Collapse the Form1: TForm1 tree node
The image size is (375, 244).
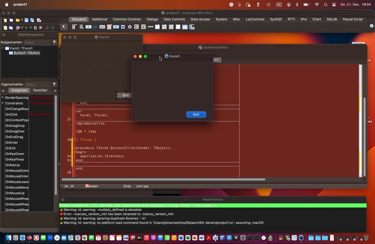(x=3, y=48)
